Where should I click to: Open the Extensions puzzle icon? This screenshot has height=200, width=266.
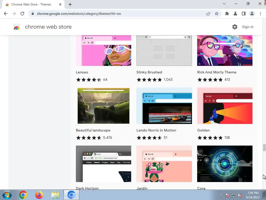(227, 14)
